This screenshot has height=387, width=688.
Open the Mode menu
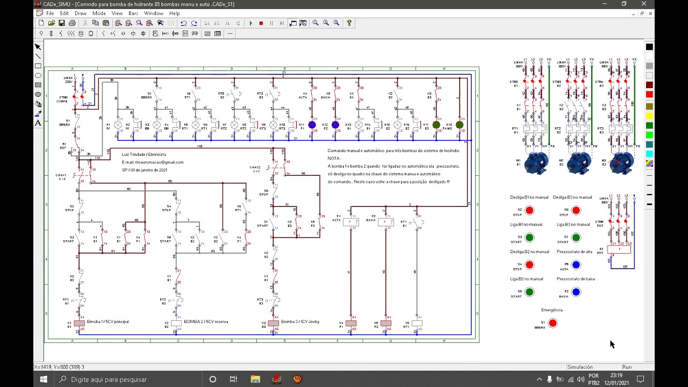click(x=99, y=13)
